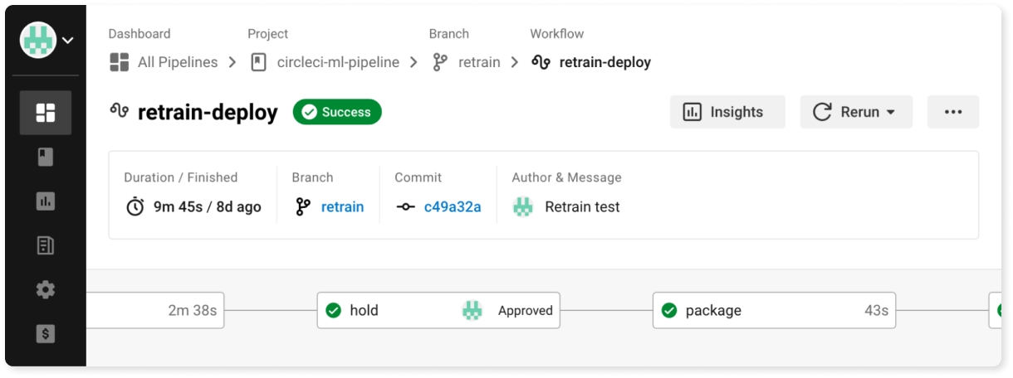Click the approver avatar on the hold job
The width and height of the screenshot is (1013, 378).
point(472,311)
